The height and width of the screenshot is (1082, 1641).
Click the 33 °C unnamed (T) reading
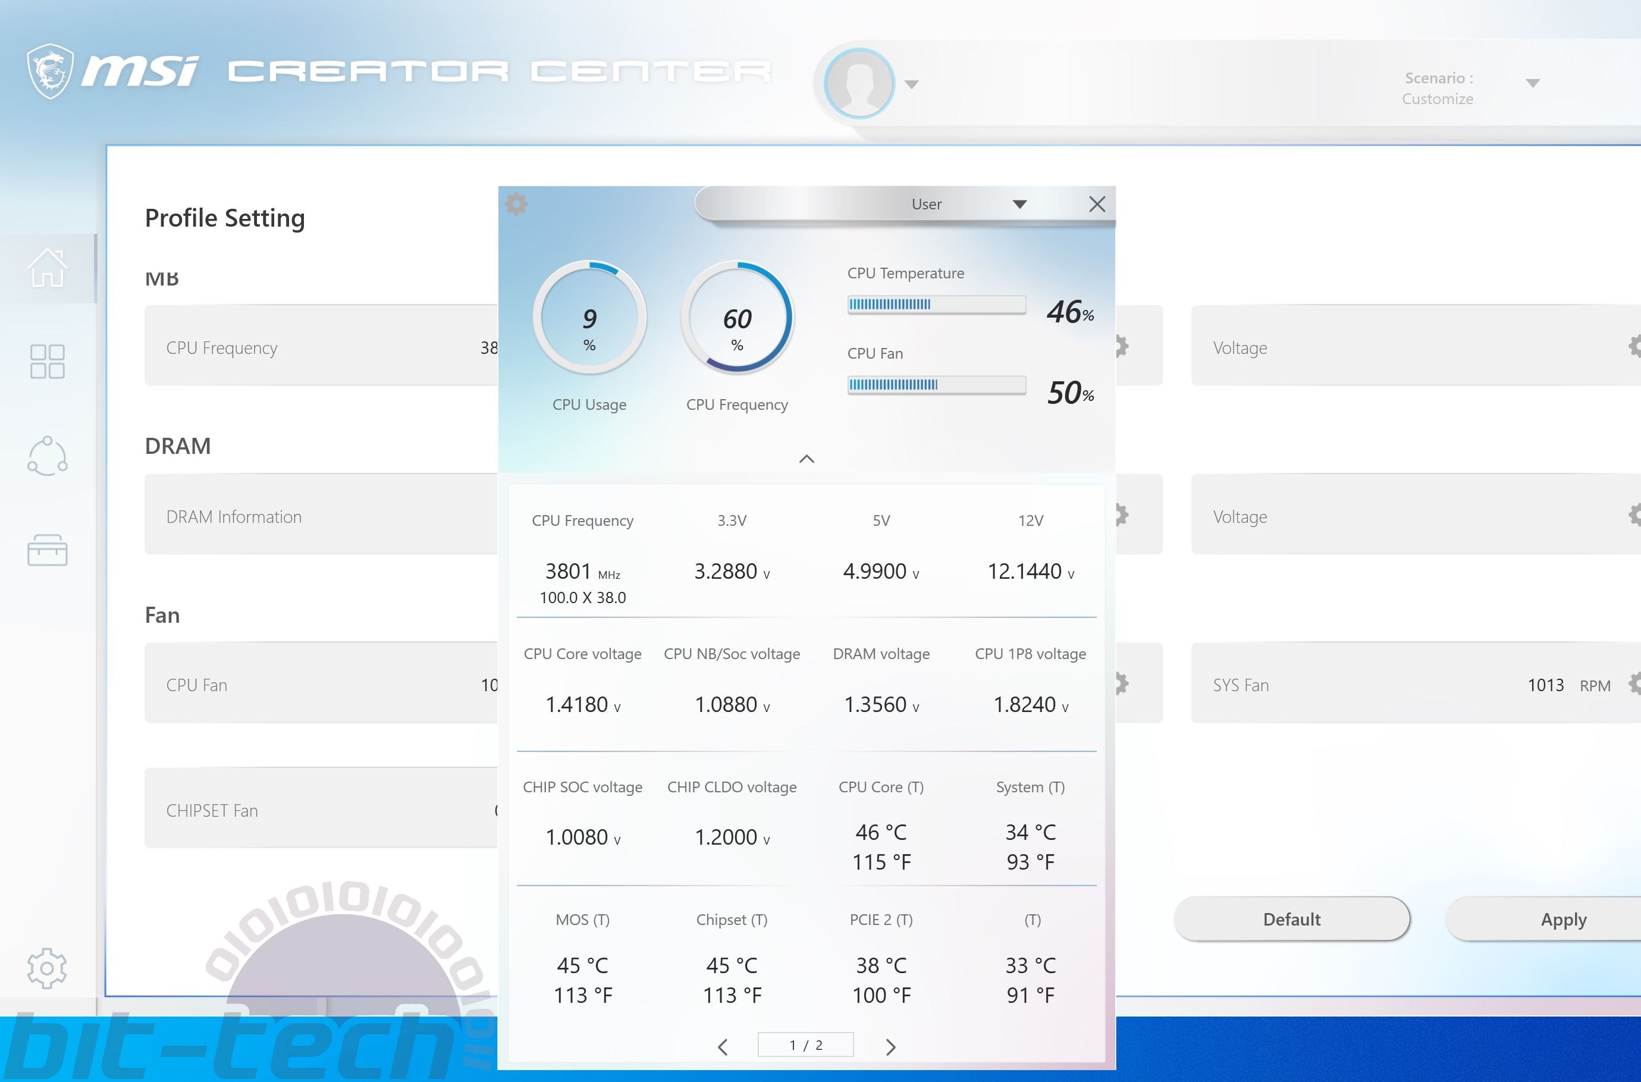[x=1031, y=965]
